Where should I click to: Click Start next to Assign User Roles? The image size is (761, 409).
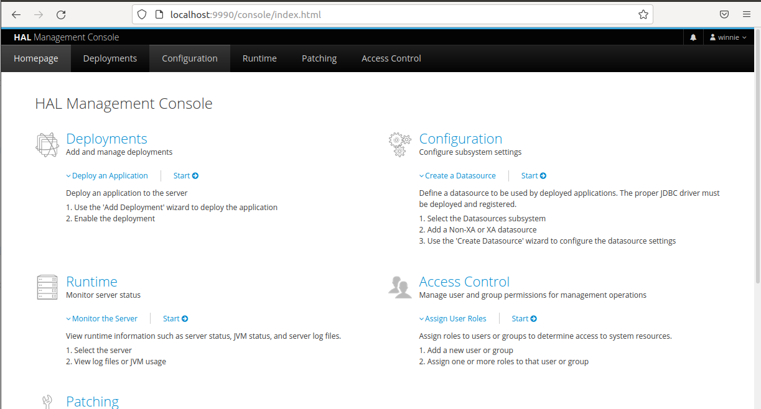tap(524, 318)
